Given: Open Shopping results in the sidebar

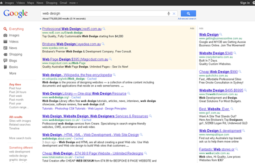Looking at the screenshot, I should [15, 54].
